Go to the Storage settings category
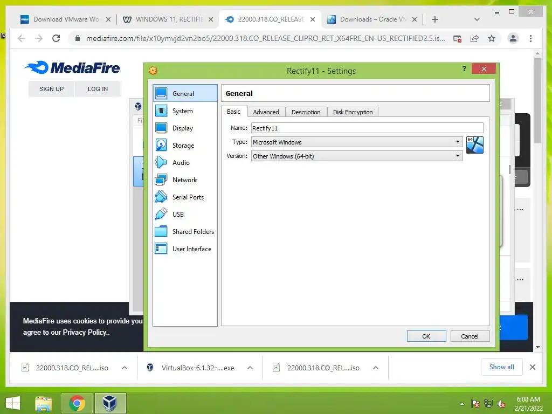Screen dimensions: 552x414 point(185,146)
